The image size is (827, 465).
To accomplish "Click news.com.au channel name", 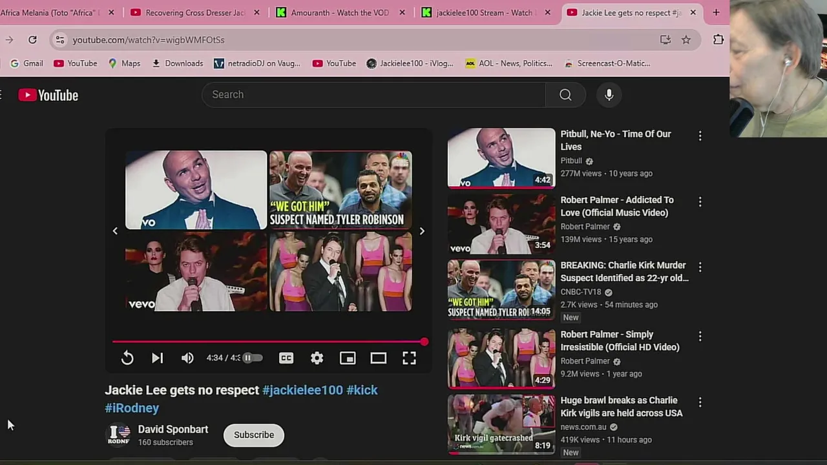I will click(583, 427).
